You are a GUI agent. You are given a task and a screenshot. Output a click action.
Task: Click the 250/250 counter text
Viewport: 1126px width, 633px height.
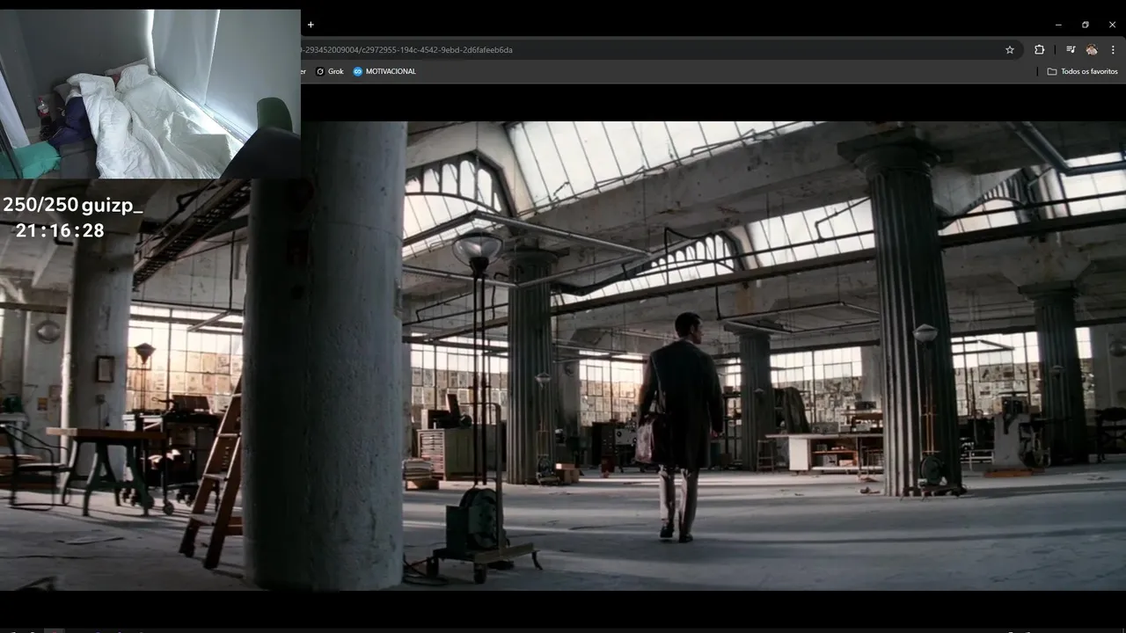(40, 206)
